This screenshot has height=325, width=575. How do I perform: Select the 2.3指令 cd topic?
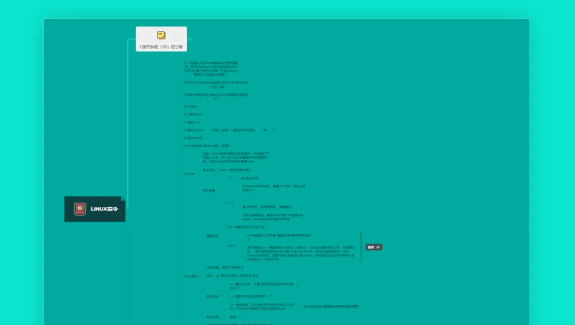(x=192, y=122)
